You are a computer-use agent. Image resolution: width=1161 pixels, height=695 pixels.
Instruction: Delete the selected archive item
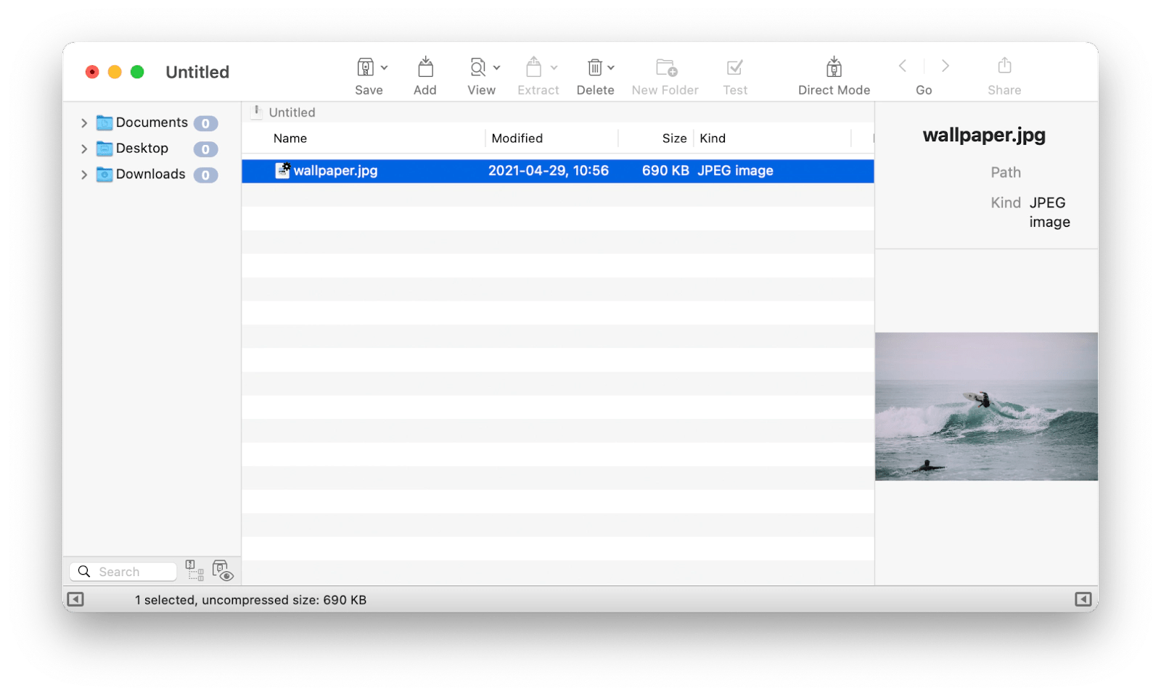pos(595,67)
